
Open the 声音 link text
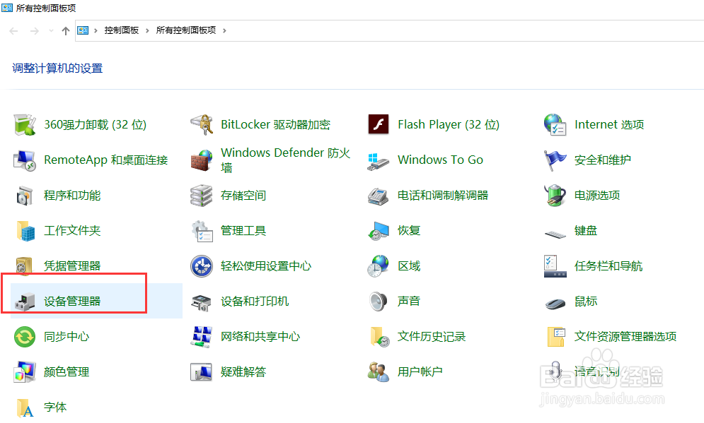click(x=408, y=301)
